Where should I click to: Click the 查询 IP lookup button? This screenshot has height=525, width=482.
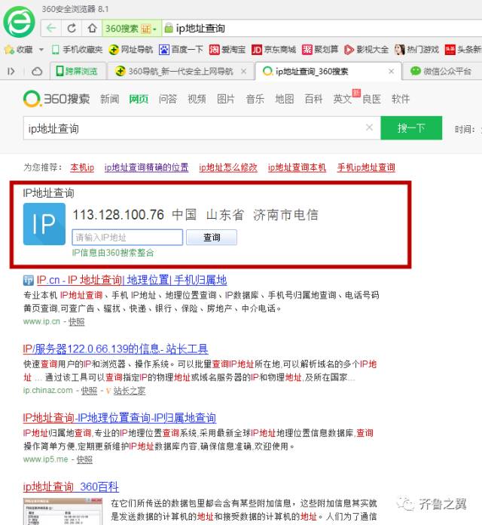tap(212, 238)
